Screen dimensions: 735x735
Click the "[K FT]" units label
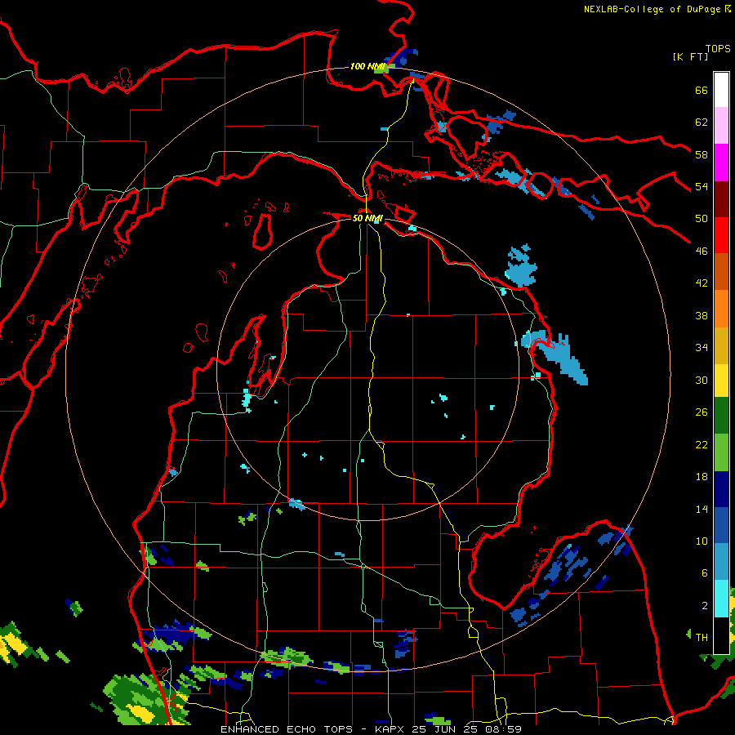point(690,56)
